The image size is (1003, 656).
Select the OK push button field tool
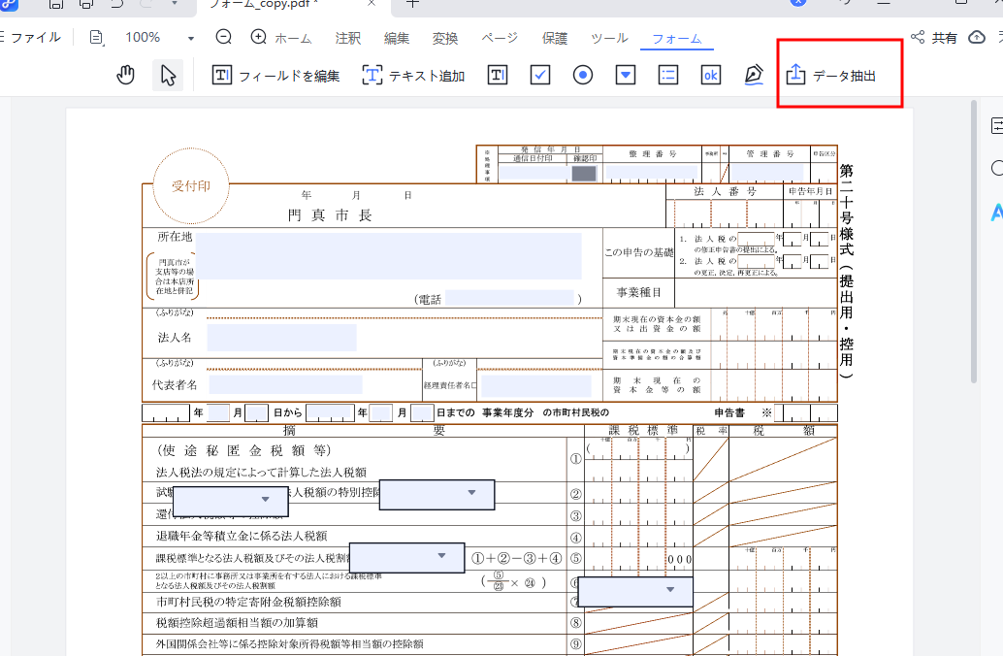pos(710,75)
